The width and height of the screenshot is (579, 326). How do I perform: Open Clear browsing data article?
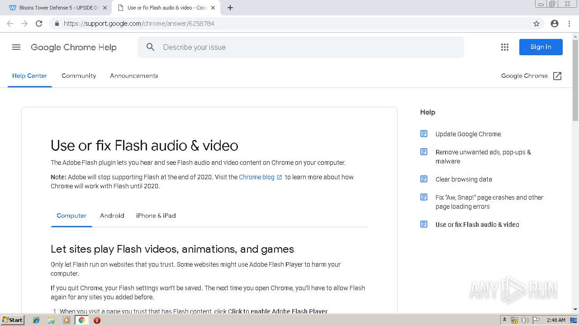pyautogui.click(x=464, y=179)
